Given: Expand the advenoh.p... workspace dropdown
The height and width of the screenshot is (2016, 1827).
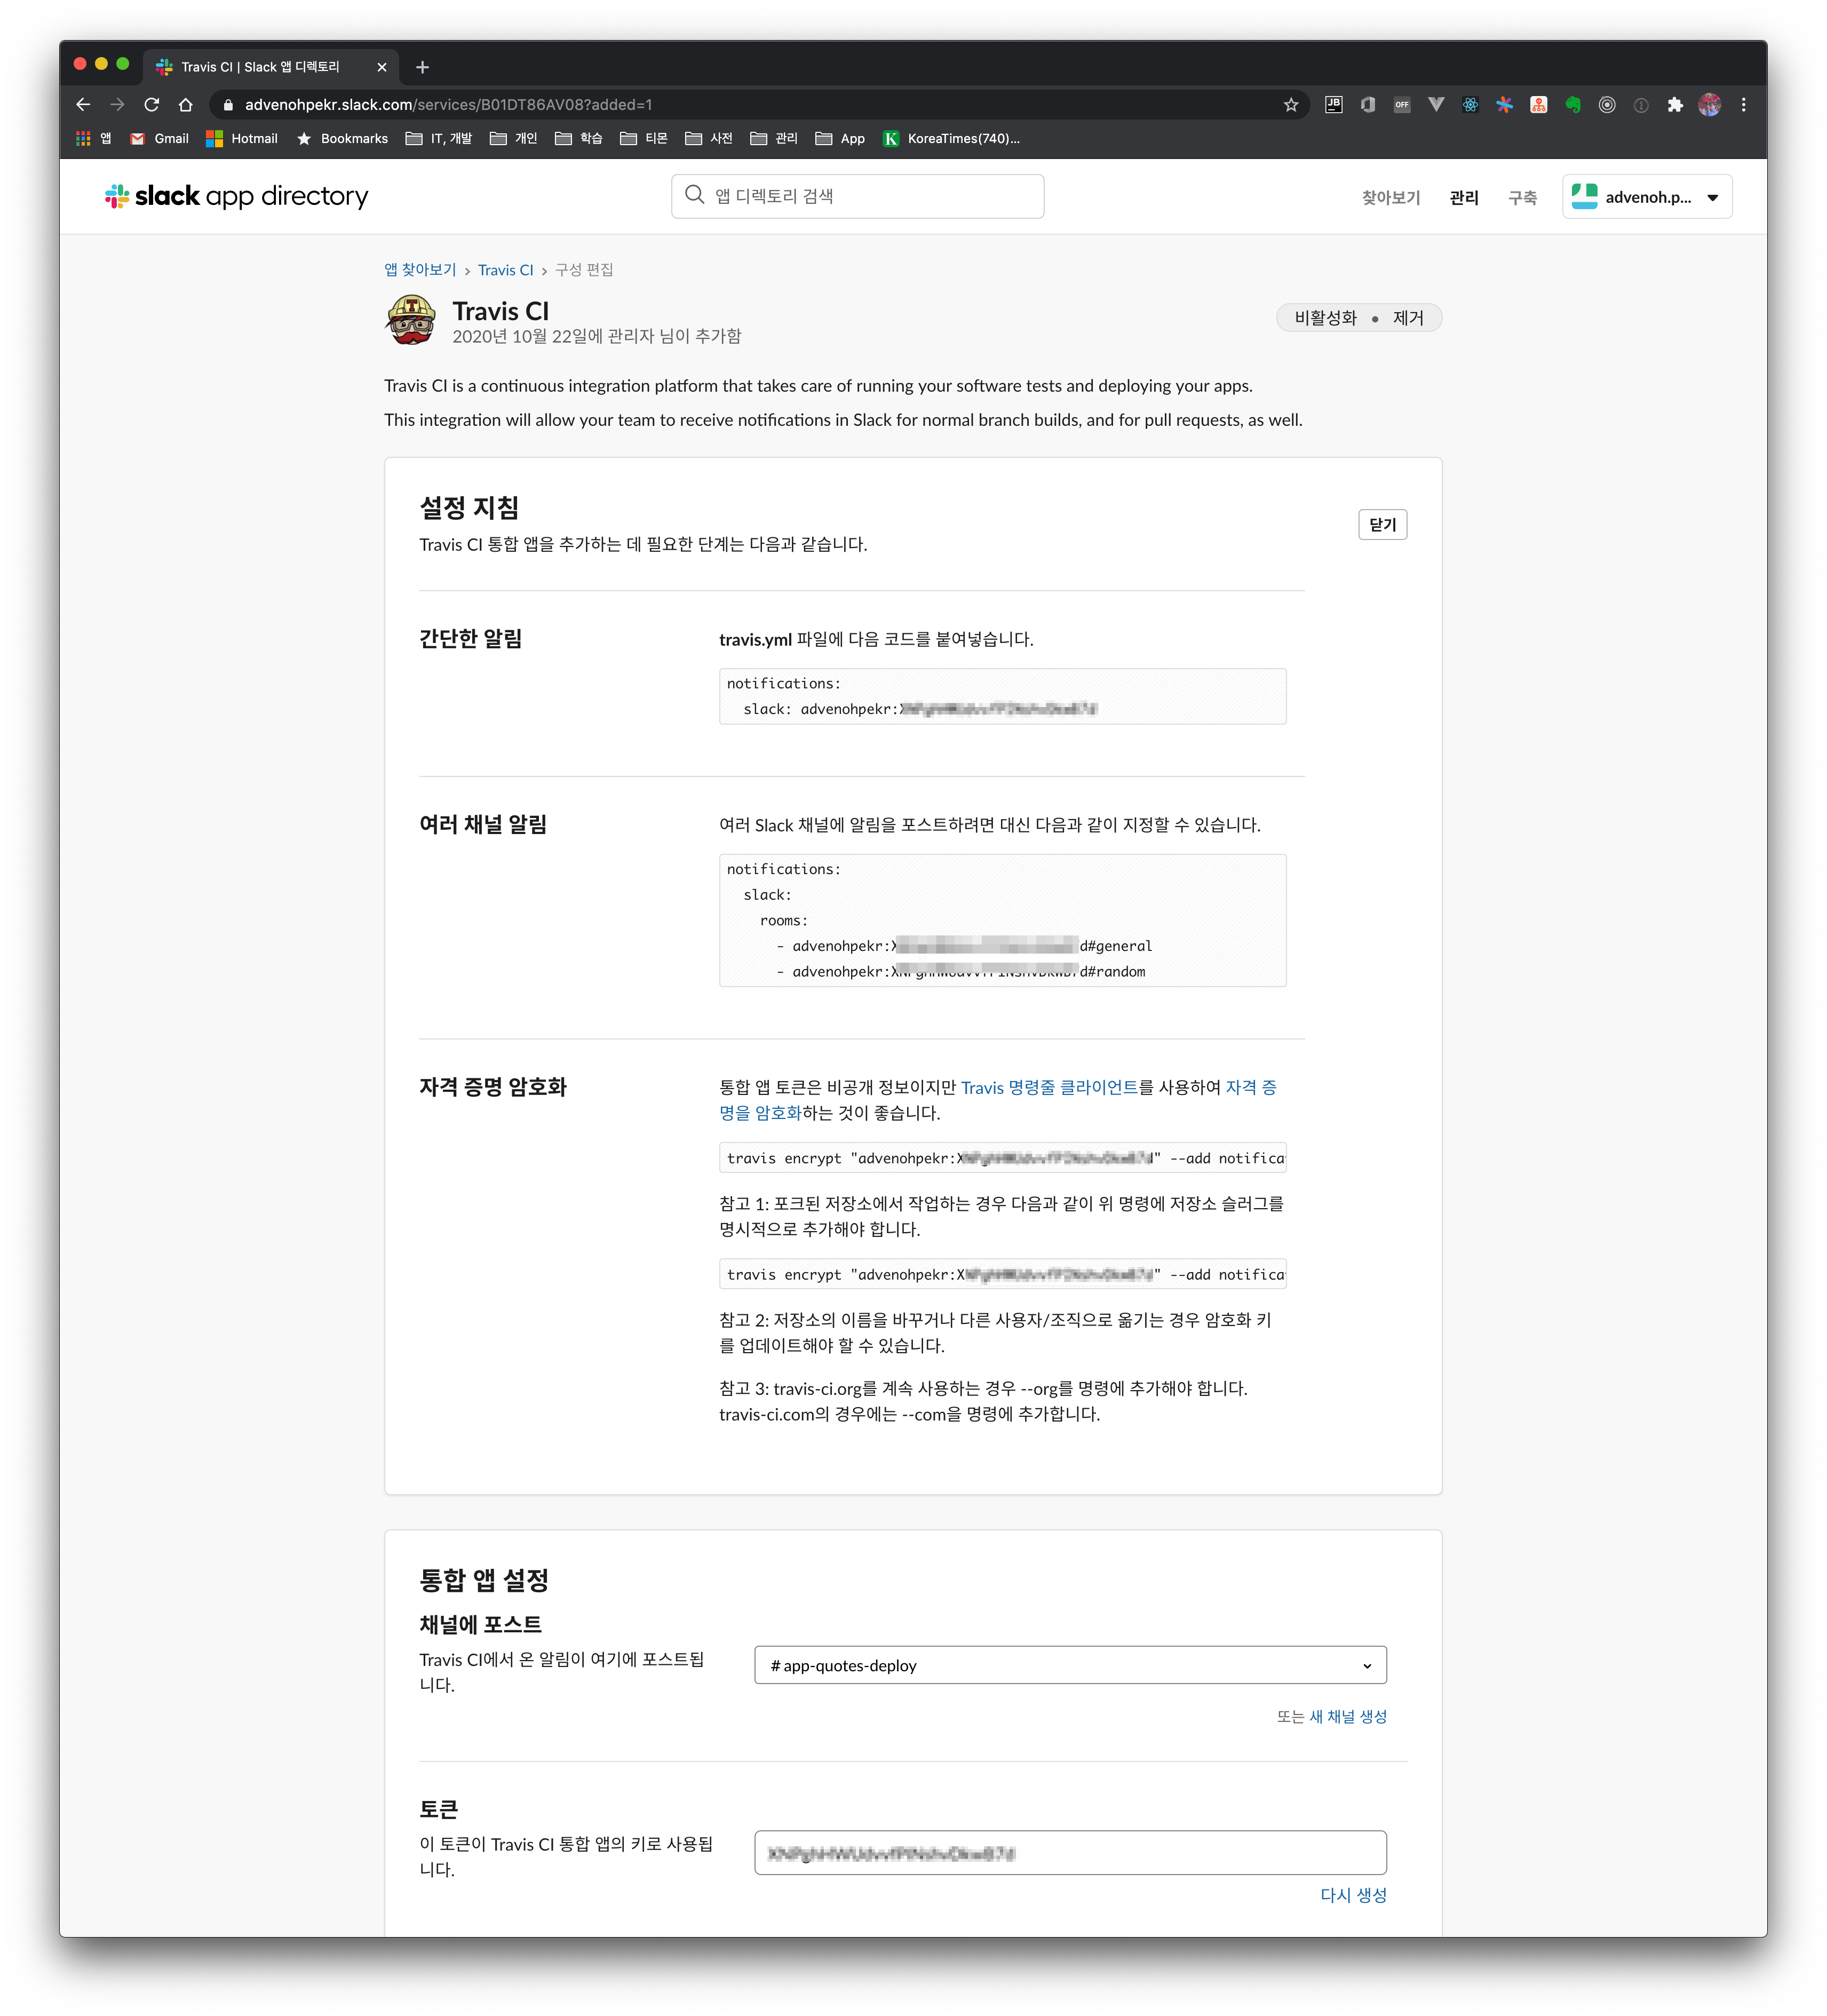Looking at the screenshot, I should [1646, 197].
